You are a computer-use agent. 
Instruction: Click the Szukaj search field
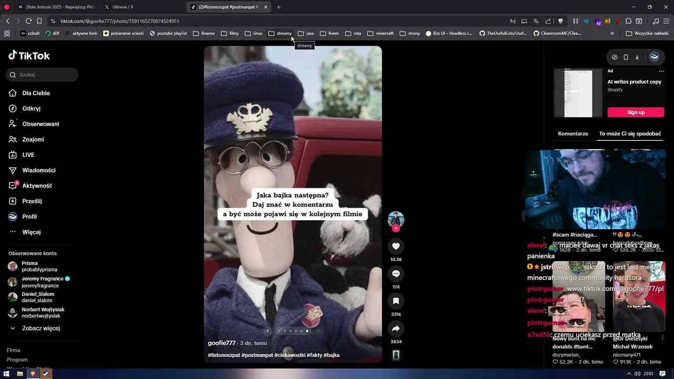(x=42, y=75)
